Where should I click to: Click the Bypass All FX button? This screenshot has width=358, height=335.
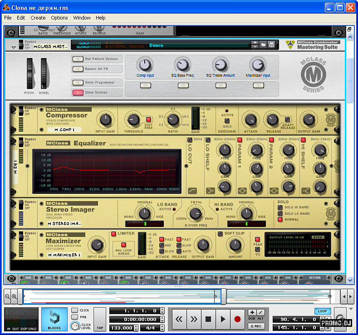pyautogui.click(x=78, y=69)
